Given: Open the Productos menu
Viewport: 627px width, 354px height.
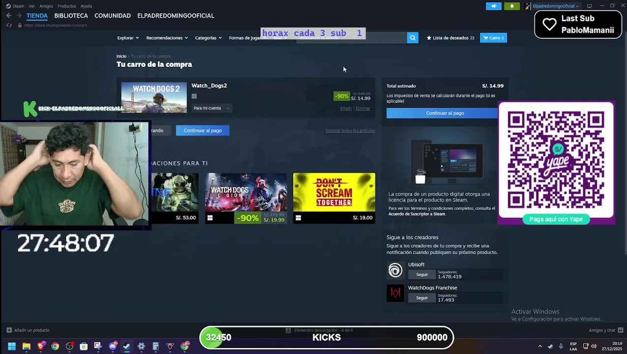Looking at the screenshot, I should (67, 6).
